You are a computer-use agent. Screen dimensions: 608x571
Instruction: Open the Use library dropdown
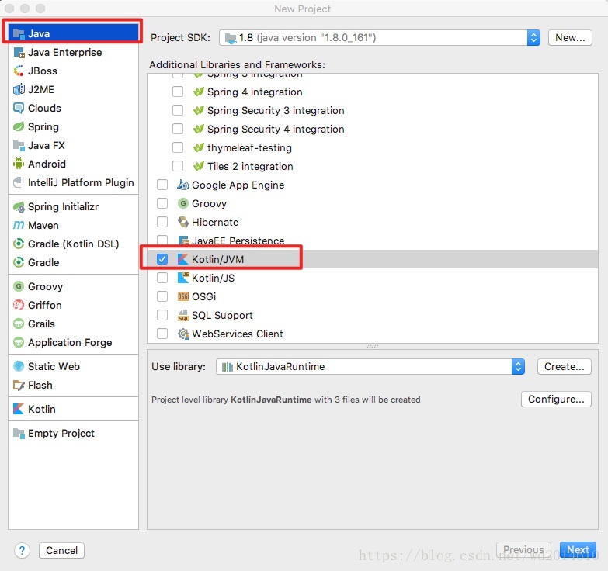pyautogui.click(x=370, y=366)
